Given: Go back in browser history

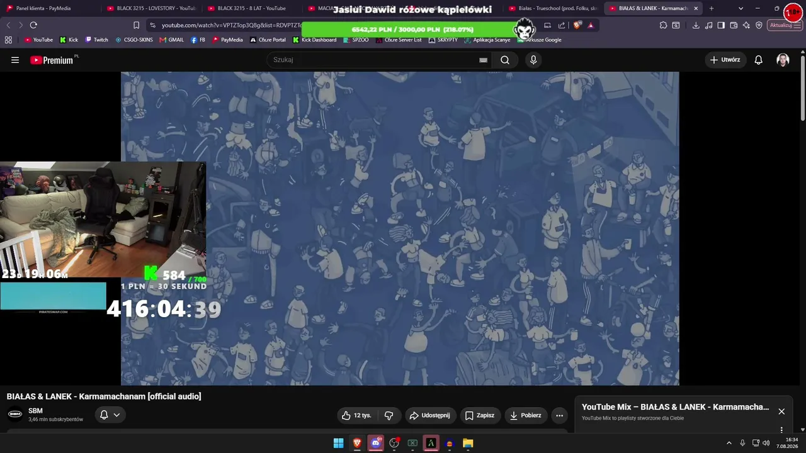Looking at the screenshot, I should [8, 25].
